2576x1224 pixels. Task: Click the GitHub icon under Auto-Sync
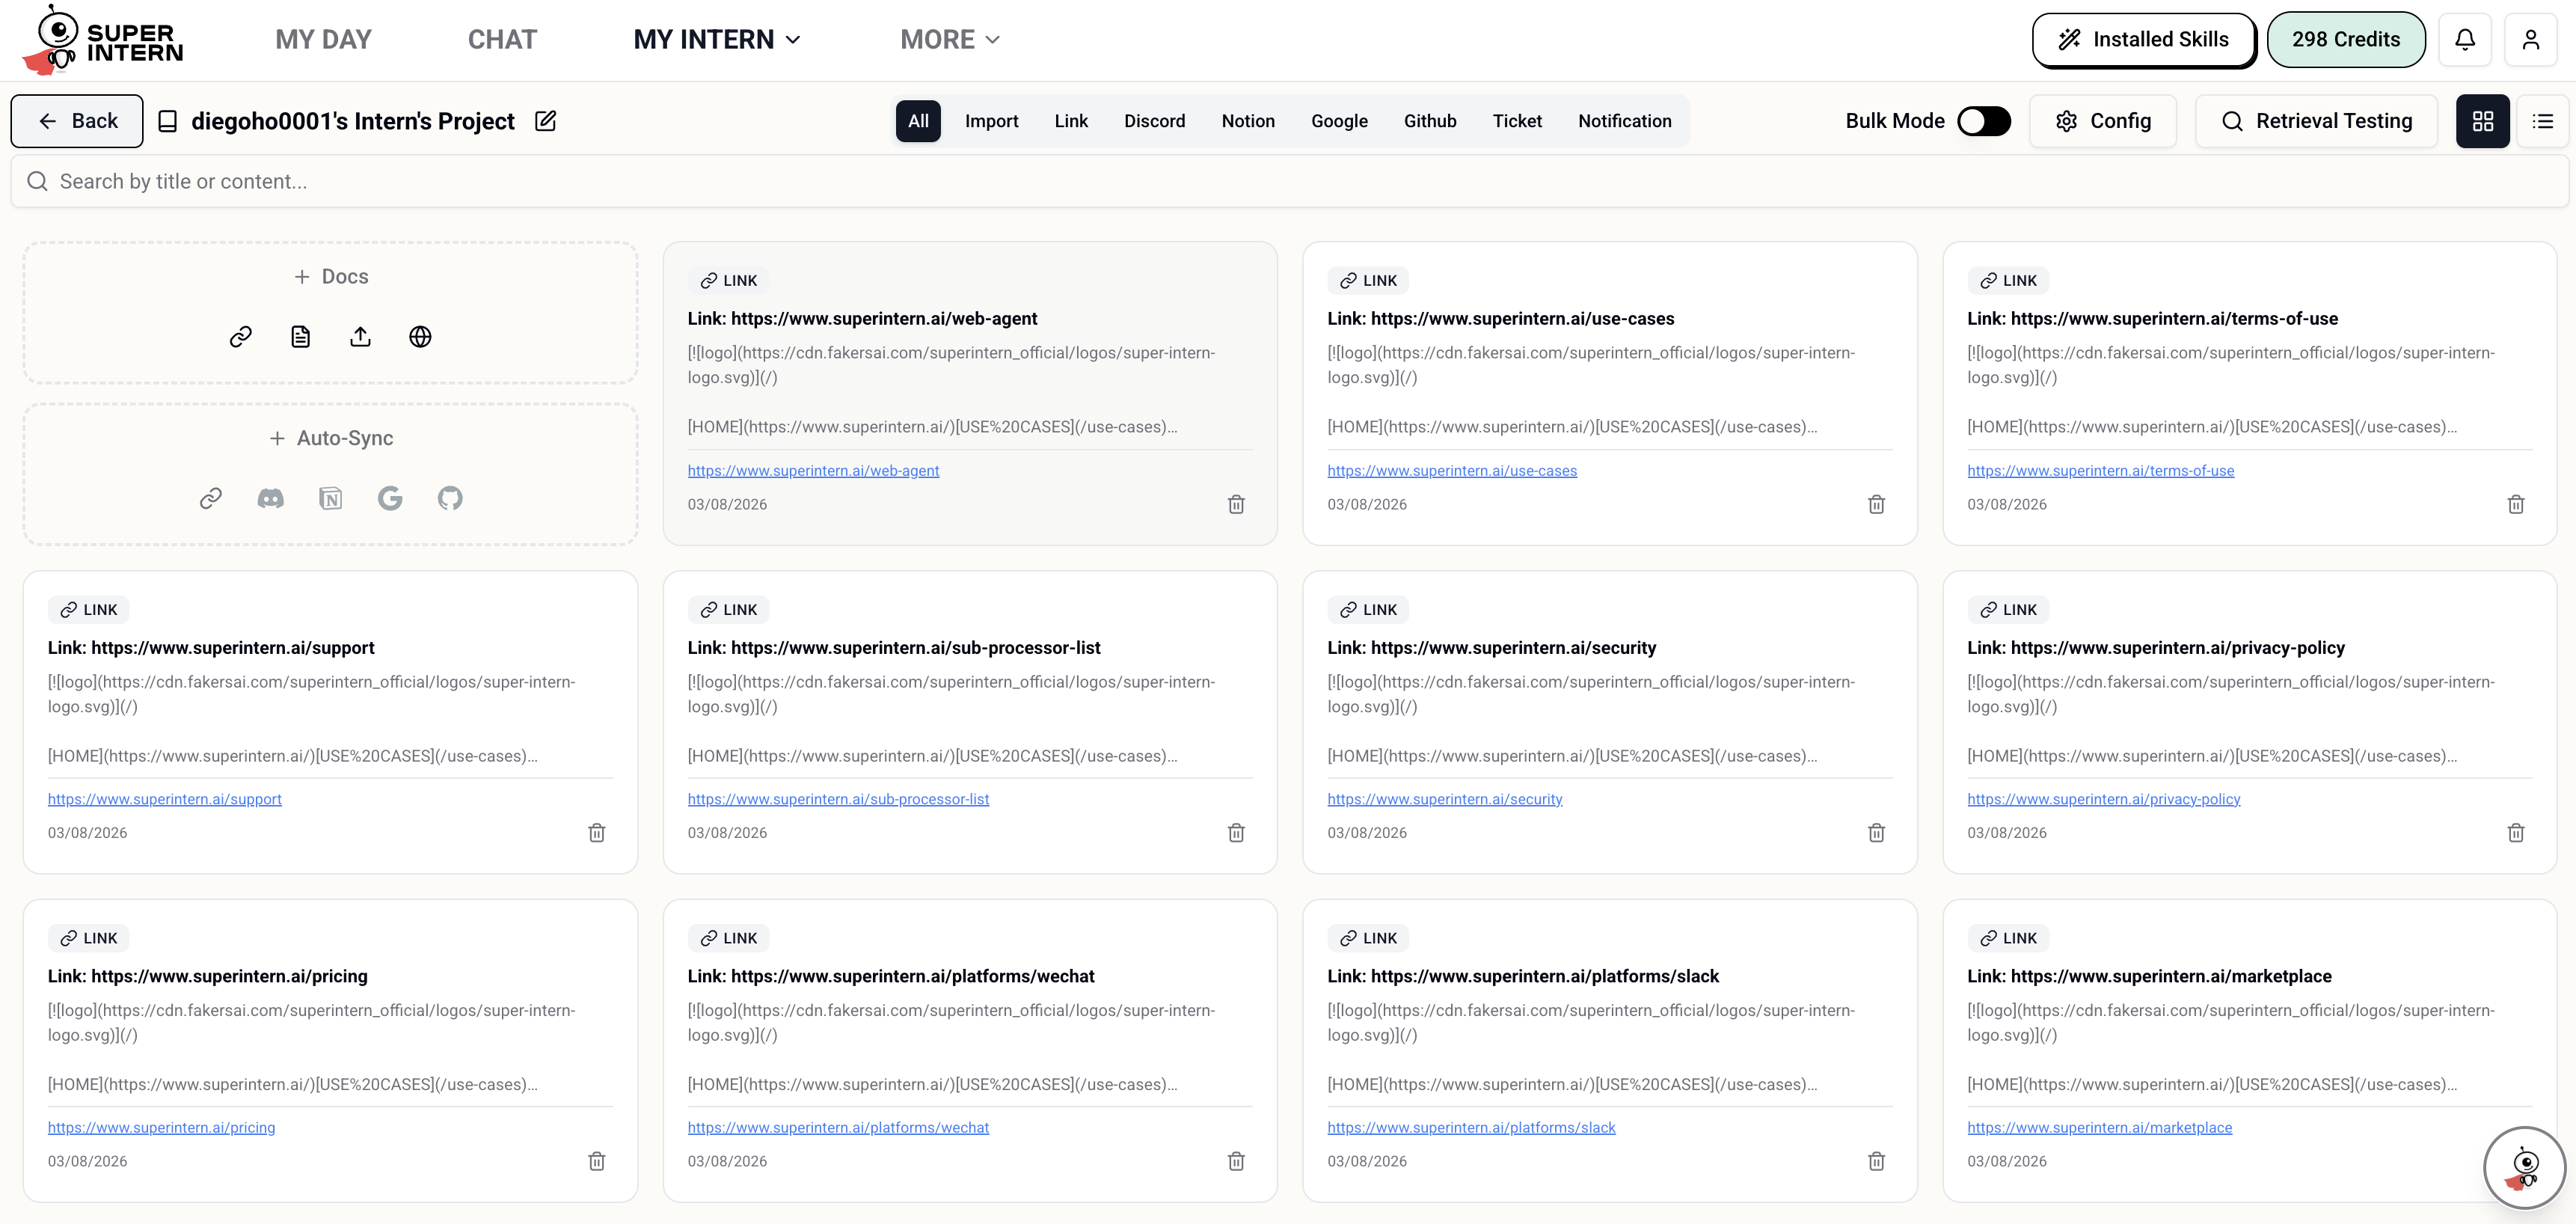tap(450, 498)
